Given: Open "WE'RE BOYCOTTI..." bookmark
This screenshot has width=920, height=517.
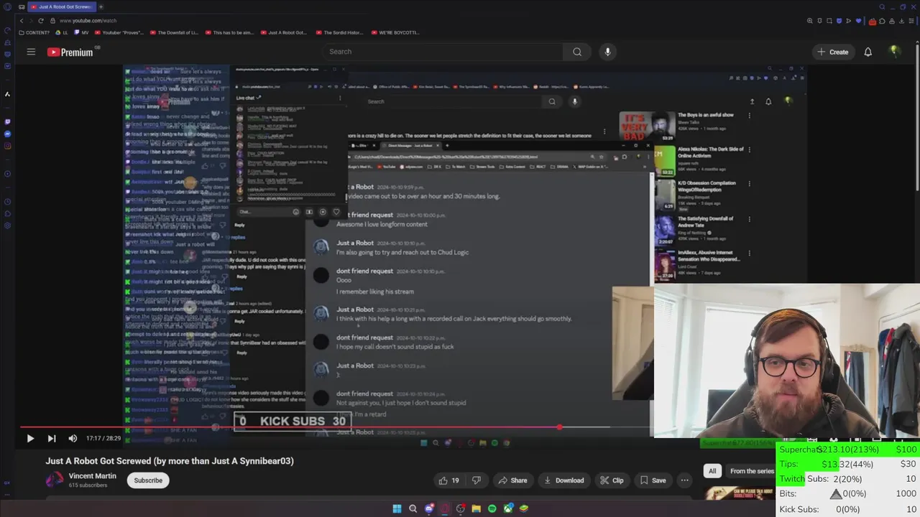Looking at the screenshot, I should pos(395,32).
